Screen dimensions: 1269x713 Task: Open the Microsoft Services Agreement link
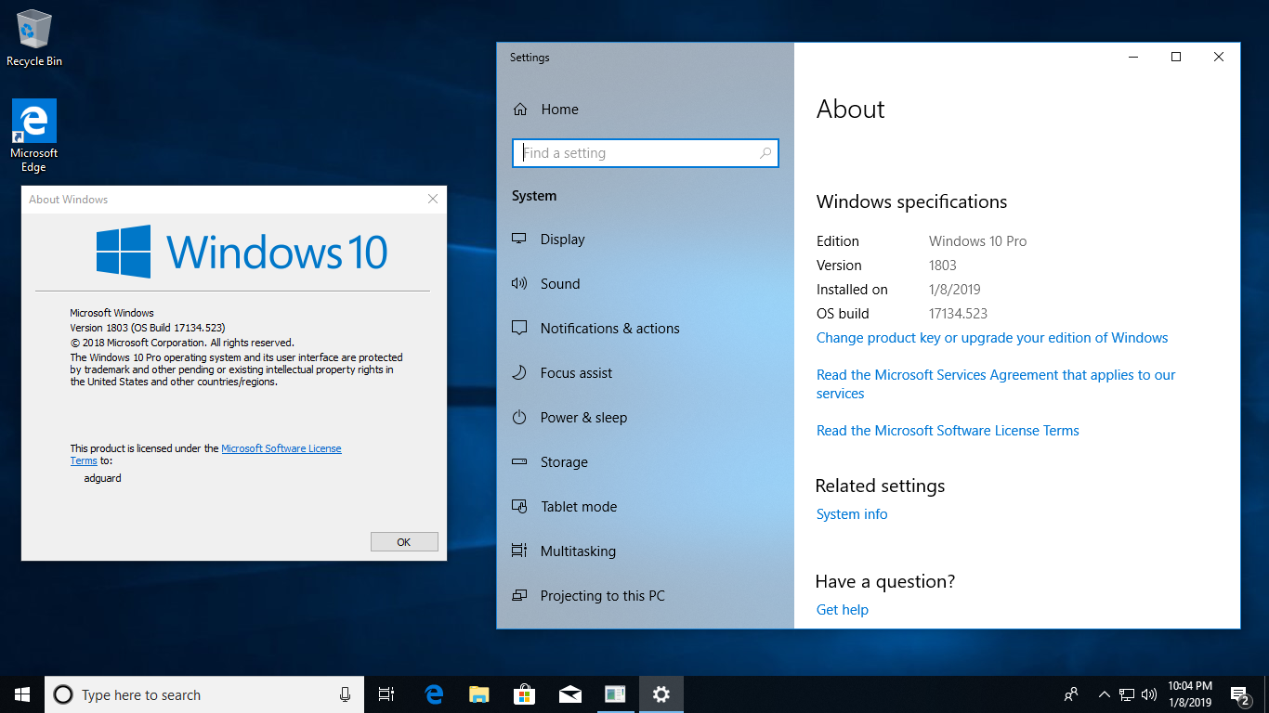click(996, 384)
